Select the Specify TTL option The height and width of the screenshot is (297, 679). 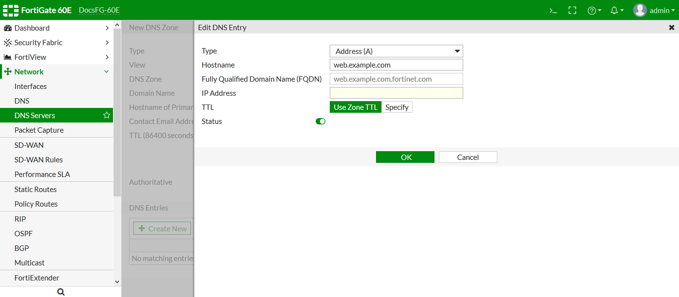tap(397, 107)
